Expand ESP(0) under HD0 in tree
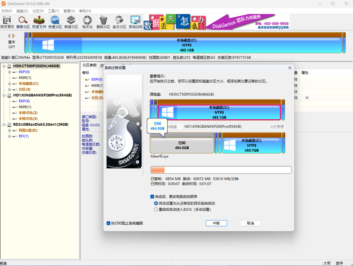 click(x=9, y=72)
